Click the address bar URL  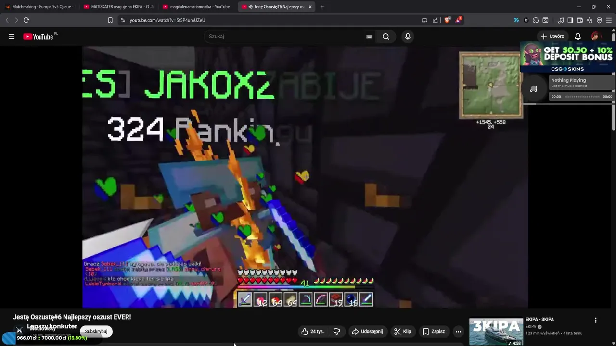167,20
